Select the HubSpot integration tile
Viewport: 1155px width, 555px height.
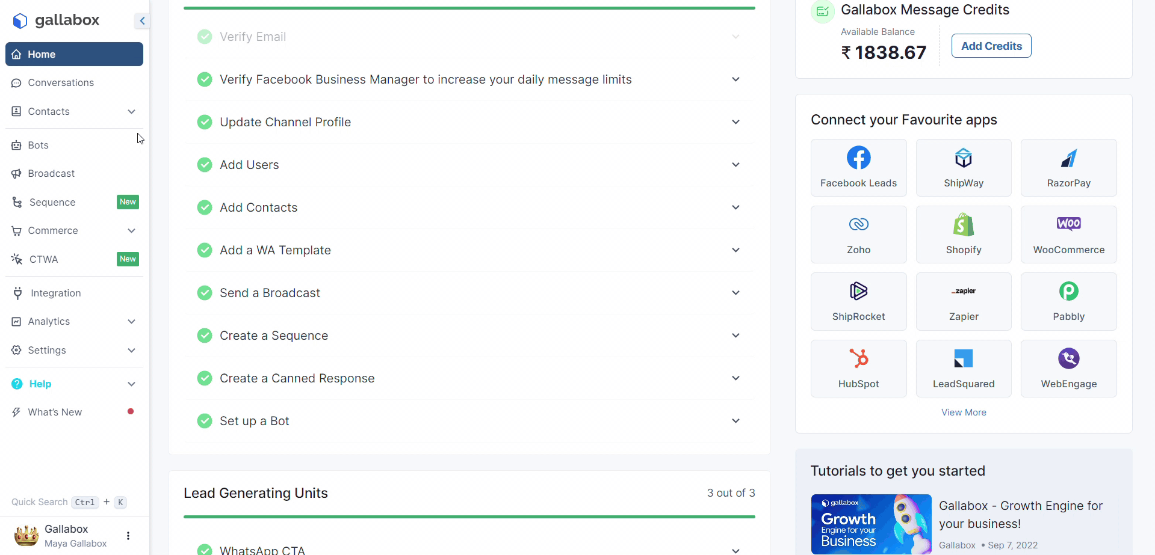coord(858,369)
